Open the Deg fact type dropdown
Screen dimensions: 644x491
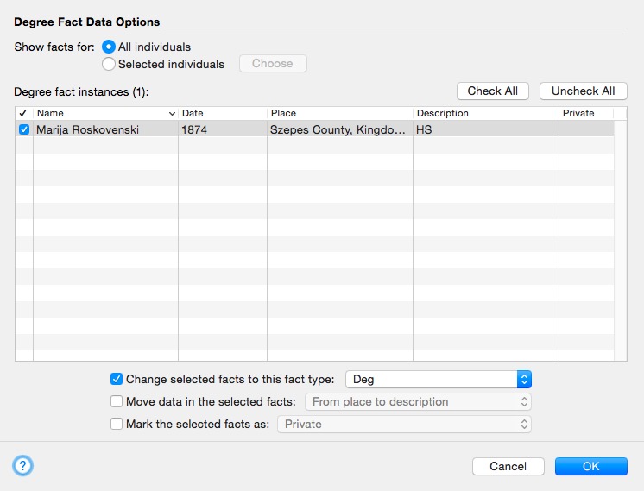(x=439, y=380)
